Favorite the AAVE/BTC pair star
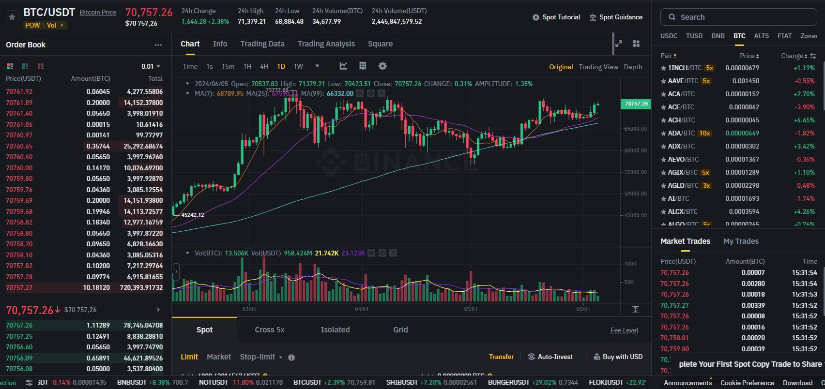Screen dimensions: 825x389 664,81
